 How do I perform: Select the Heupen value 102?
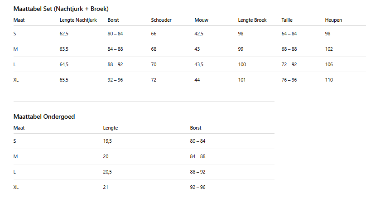pyautogui.click(x=329, y=49)
